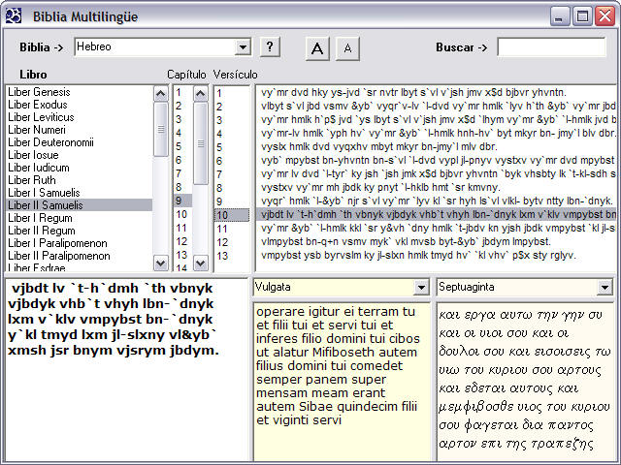Choose chapter 3 in the Capítulo list
The image size is (621, 465).
coord(183,119)
